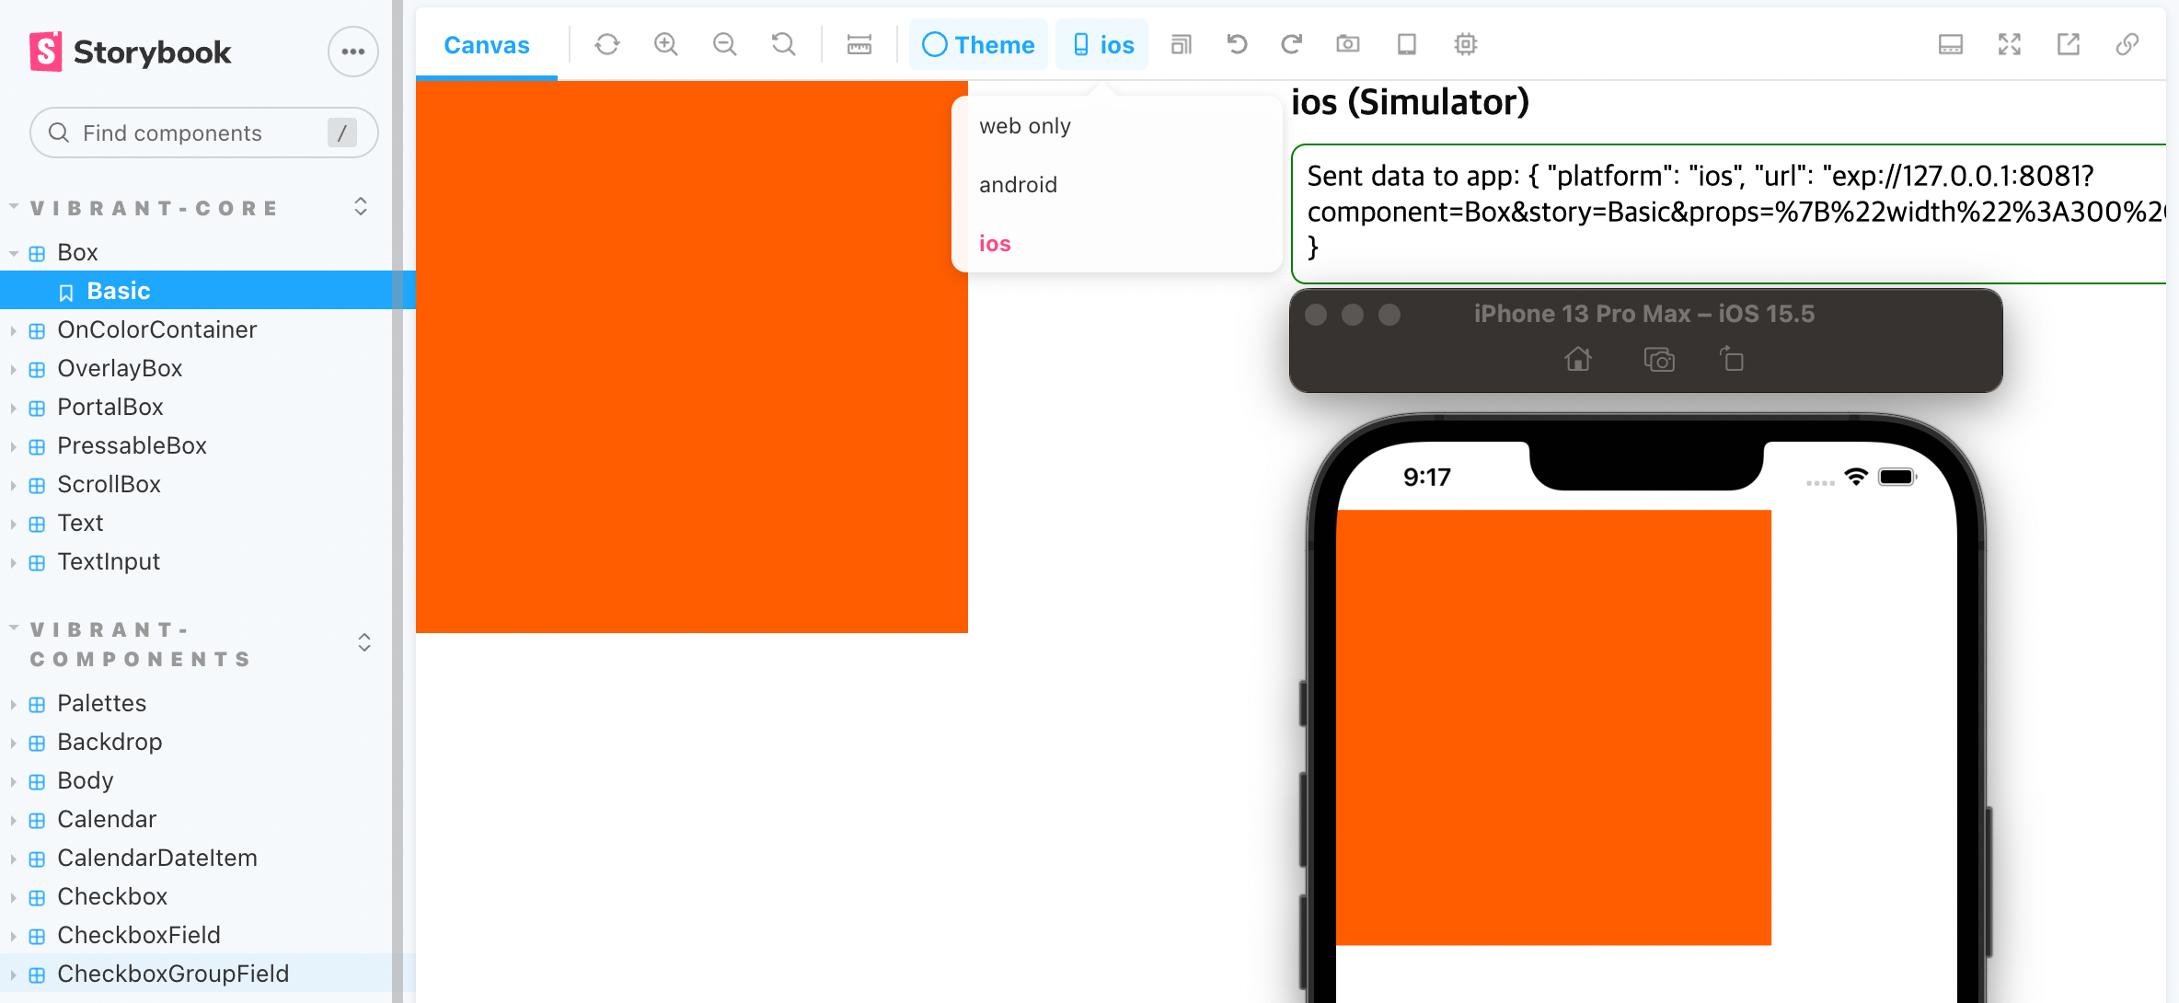
Task: Click the zoom in magnifier icon
Action: tap(665, 44)
